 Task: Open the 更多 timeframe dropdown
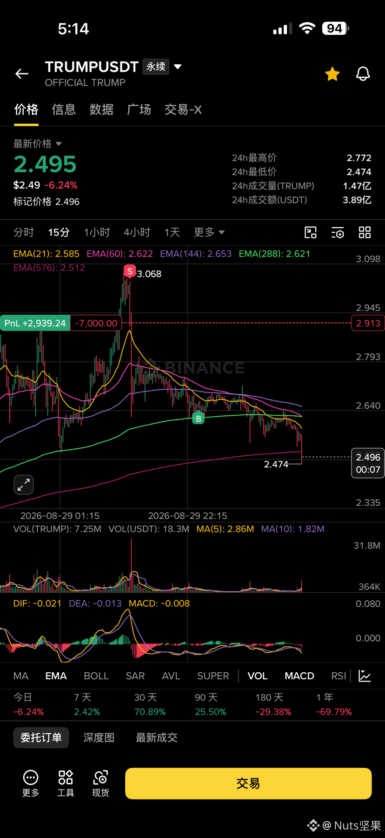coord(209,232)
